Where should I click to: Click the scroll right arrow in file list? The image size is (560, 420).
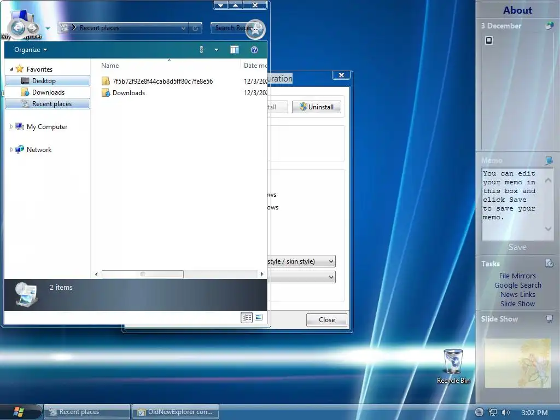tap(262, 274)
